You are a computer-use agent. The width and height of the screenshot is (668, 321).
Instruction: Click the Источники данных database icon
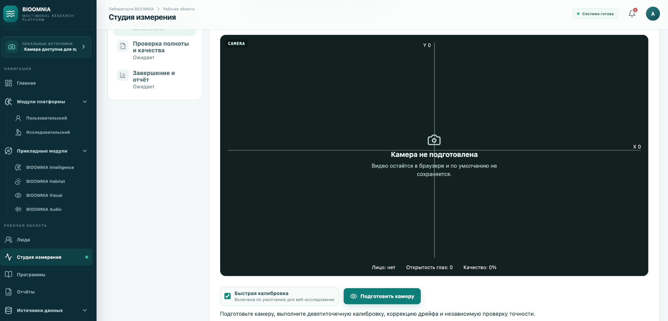(x=8, y=310)
